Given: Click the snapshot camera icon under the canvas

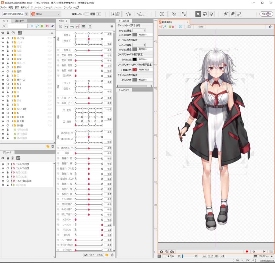Looking at the screenshot, I should [x=161, y=251].
